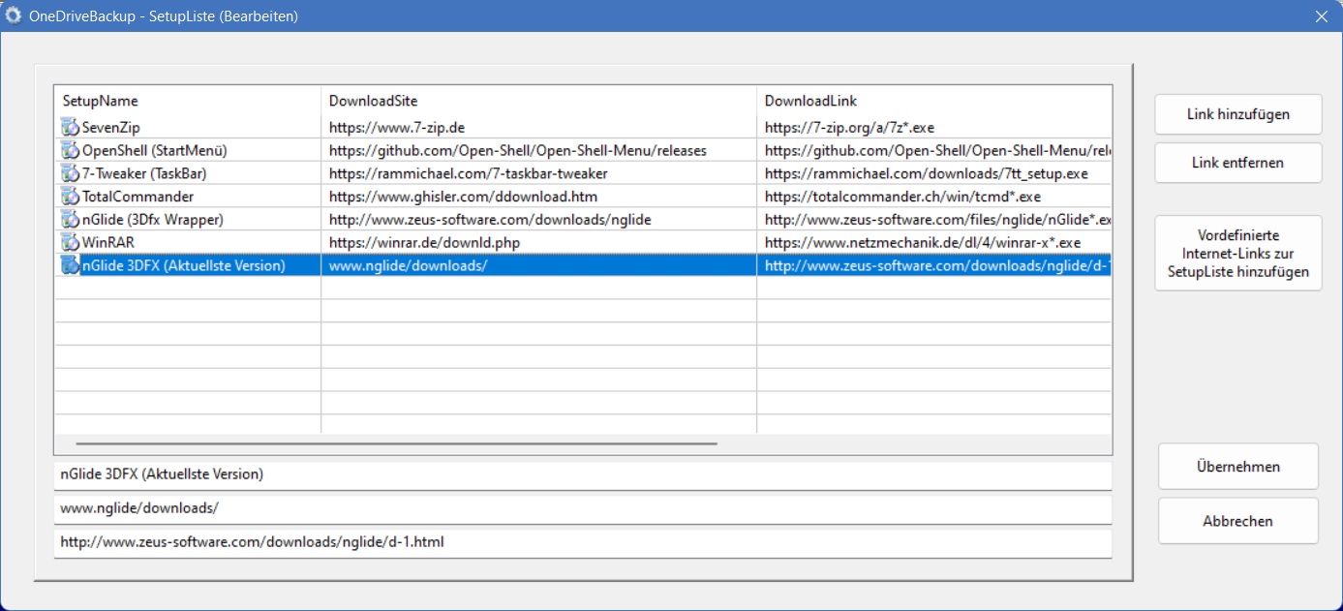Click the selected row's DownloadLink cell
Image resolution: width=1343 pixels, height=611 pixels.
pos(934,265)
